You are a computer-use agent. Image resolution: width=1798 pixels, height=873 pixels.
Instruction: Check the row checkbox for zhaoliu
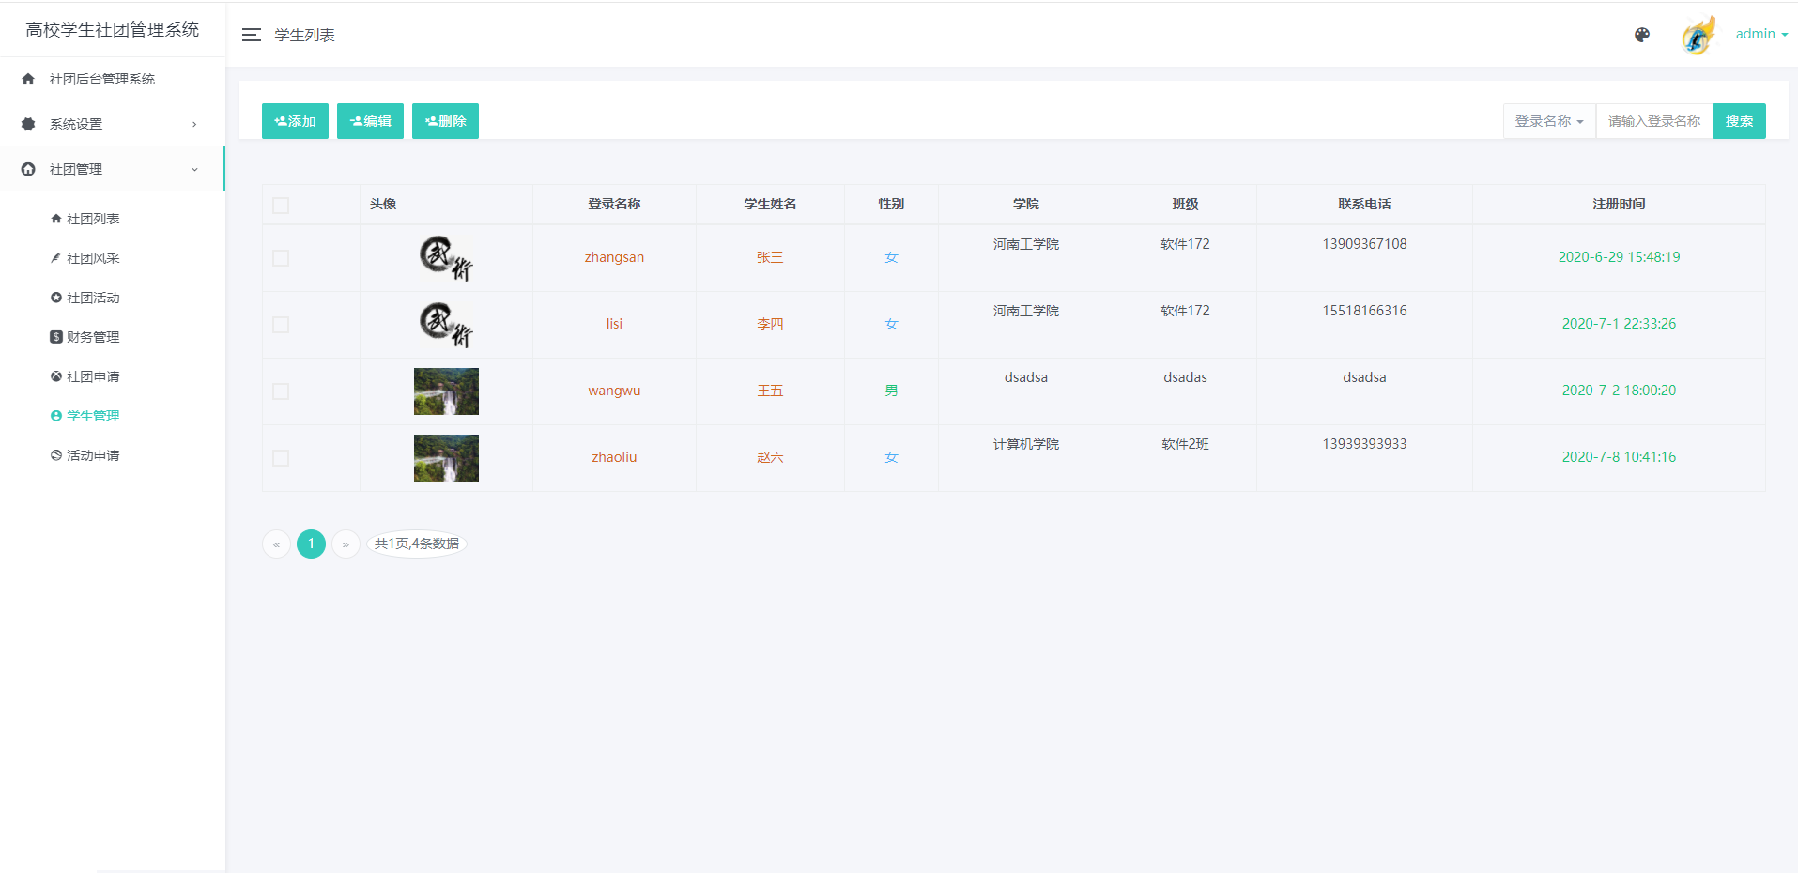(x=281, y=458)
